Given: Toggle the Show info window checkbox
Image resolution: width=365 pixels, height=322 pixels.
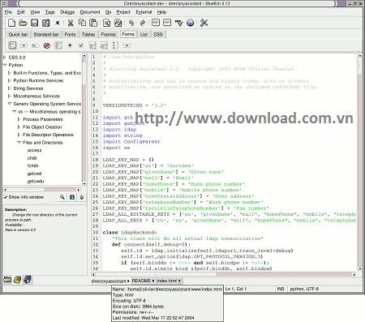Looking at the screenshot, I should point(6,197).
